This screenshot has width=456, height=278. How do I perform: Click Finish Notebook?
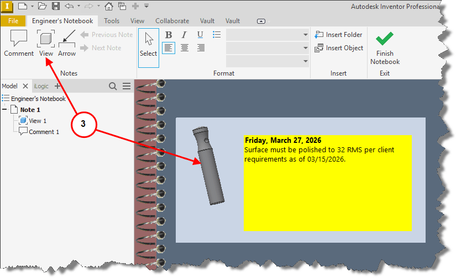coord(385,48)
